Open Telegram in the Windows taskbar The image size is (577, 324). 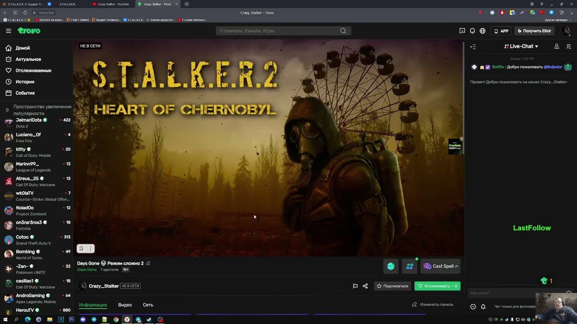(94, 319)
